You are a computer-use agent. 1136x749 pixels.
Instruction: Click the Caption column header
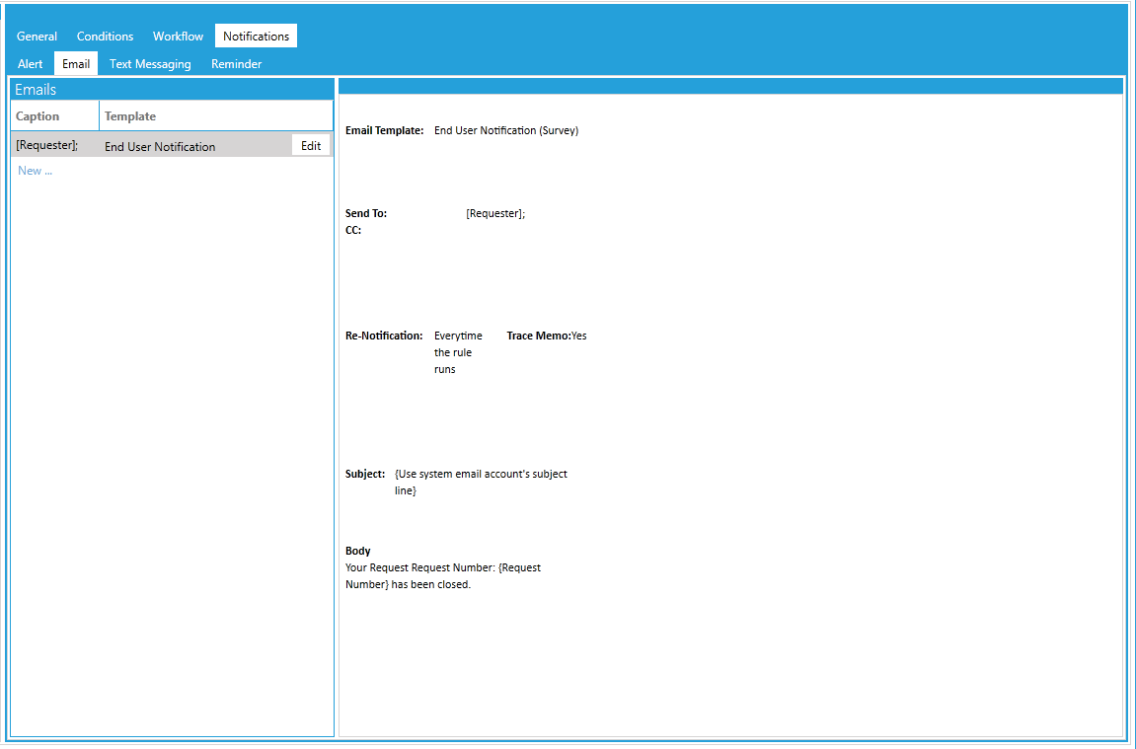pos(54,115)
